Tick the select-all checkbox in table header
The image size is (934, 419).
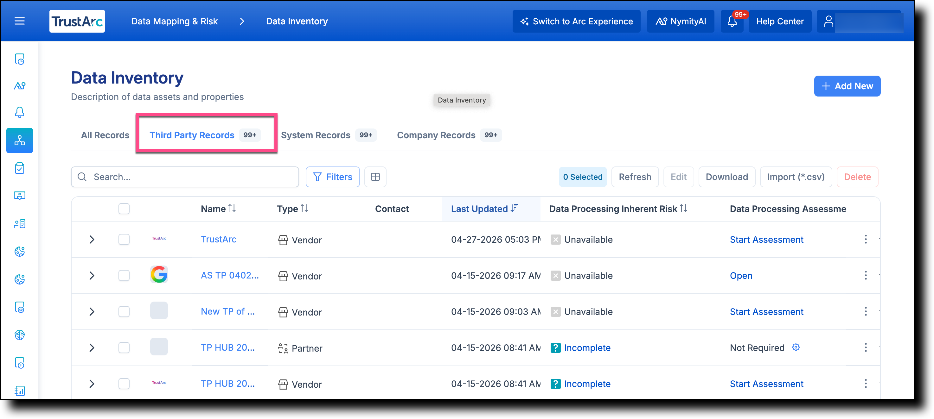[124, 209]
